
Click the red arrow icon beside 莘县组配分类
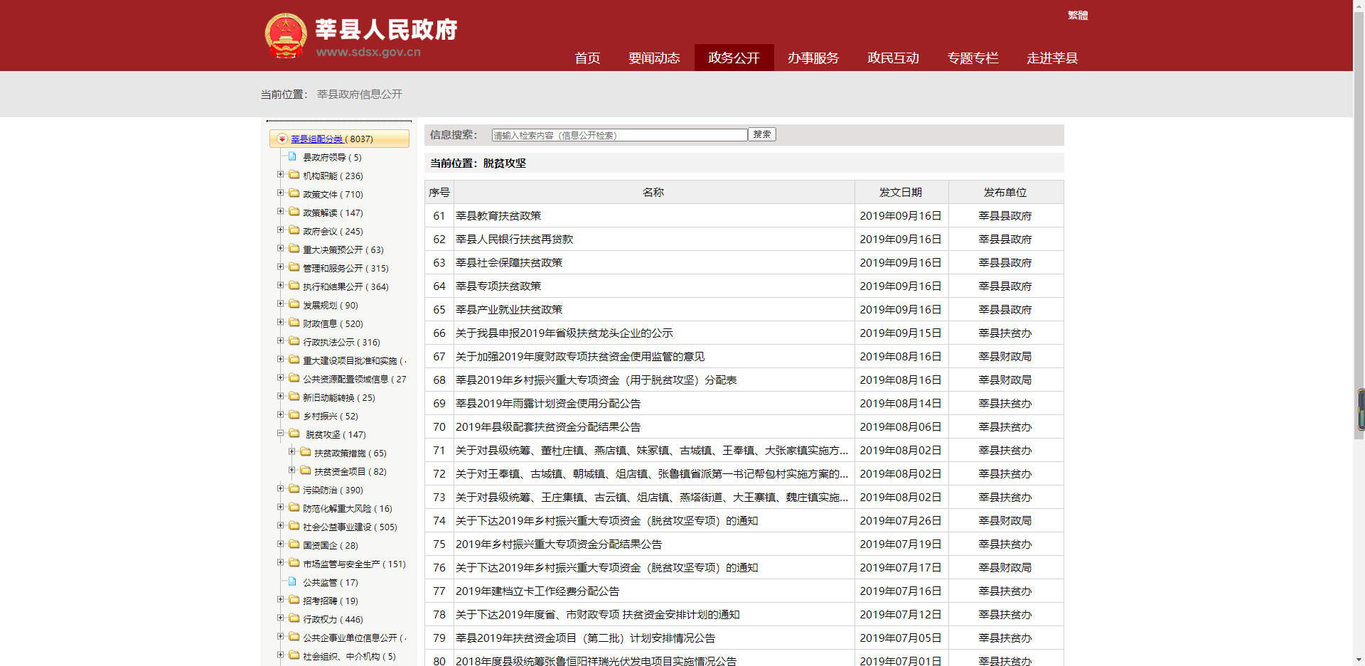point(282,139)
